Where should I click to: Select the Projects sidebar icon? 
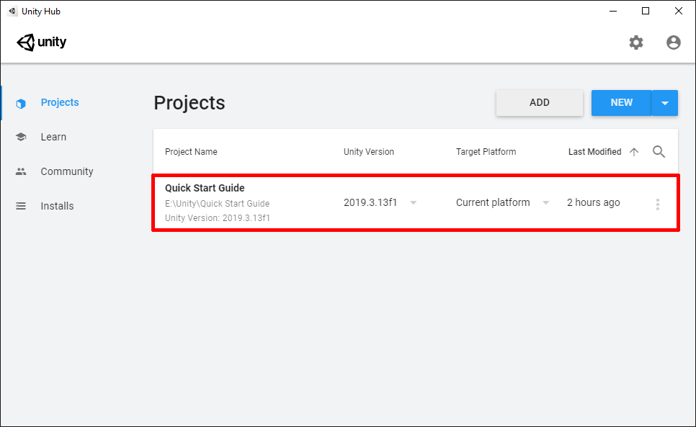[22, 102]
